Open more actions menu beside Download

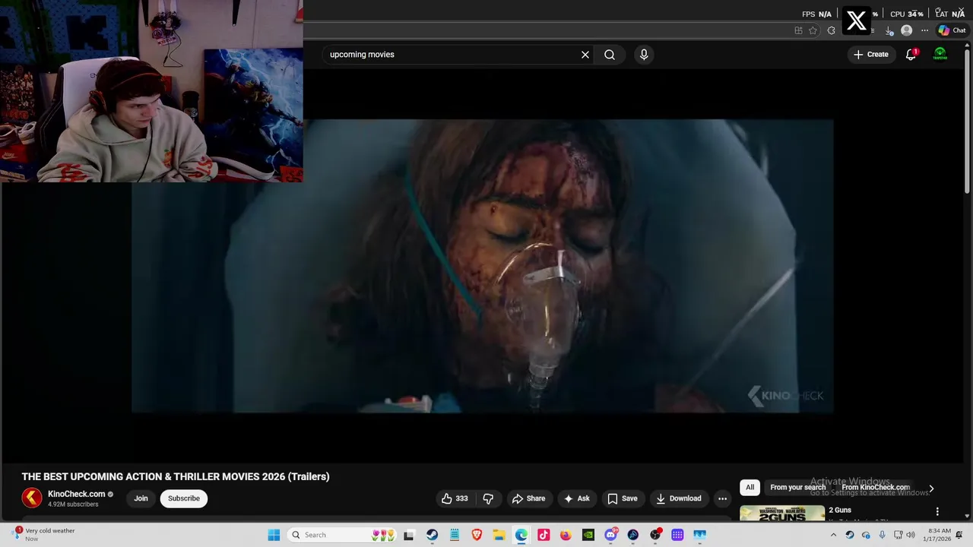click(722, 498)
